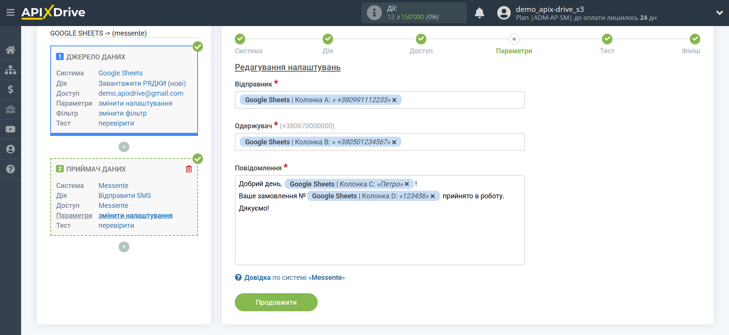The image size is (729, 335).
Task: Click the Тест step in the progress bar
Action: [607, 44]
